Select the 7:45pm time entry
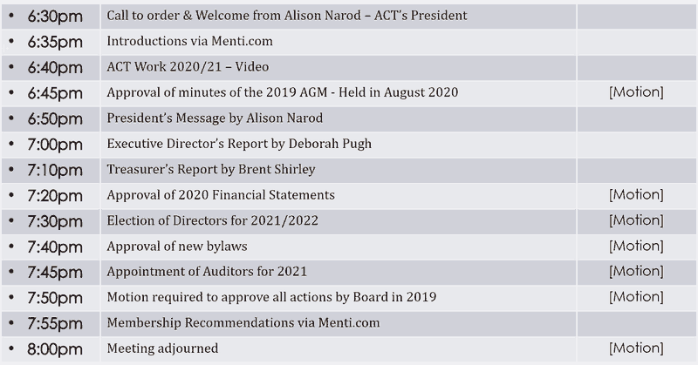698x365 pixels. (51, 273)
